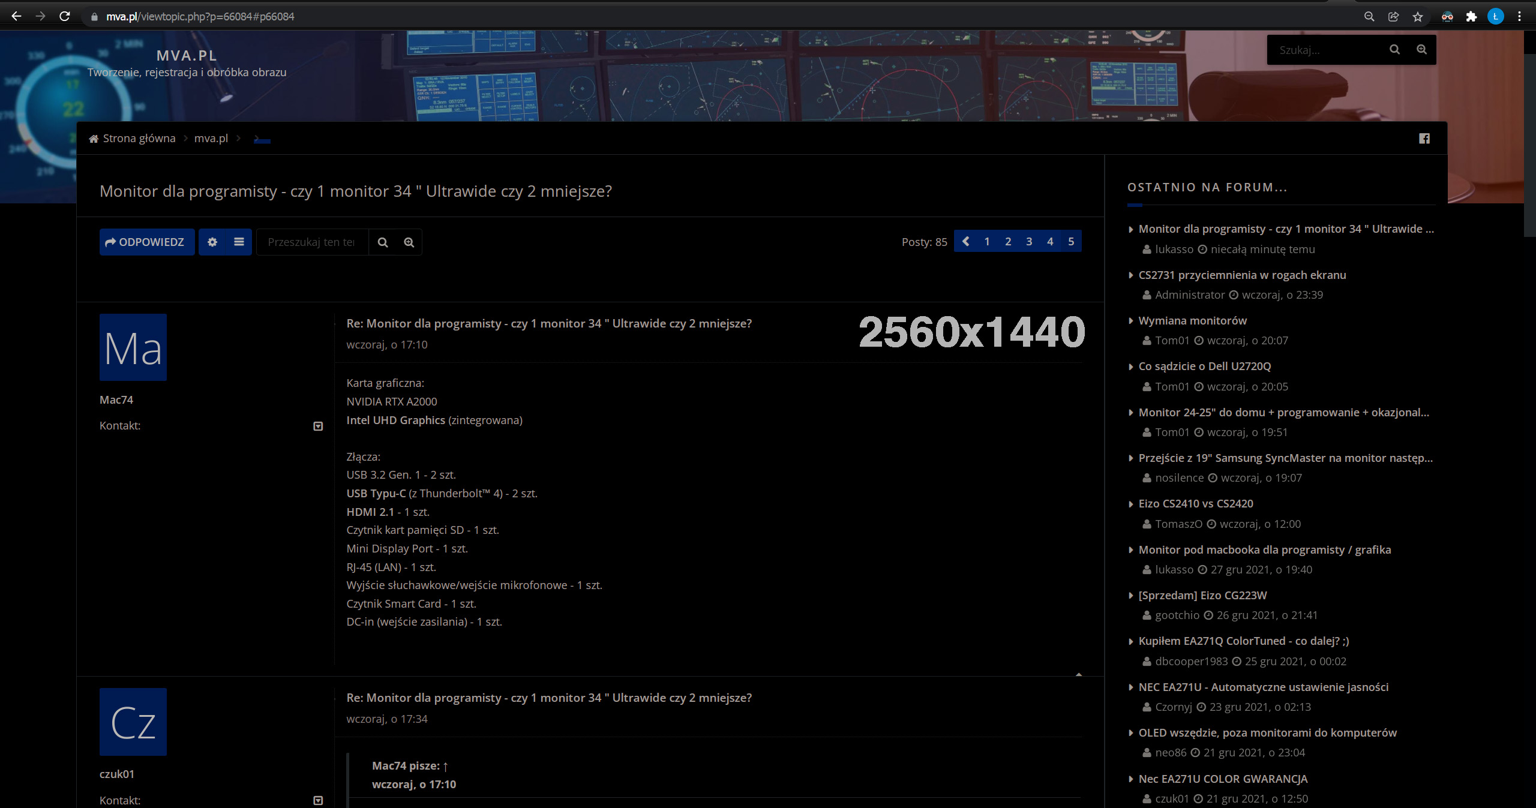Screen dimensions: 1536x808
Task: Click the ODPOWIEDZ reply button
Action: coord(146,242)
